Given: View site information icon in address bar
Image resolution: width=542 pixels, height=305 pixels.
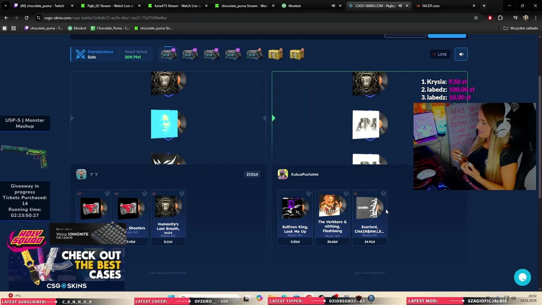Looking at the screenshot, I should (39, 18).
